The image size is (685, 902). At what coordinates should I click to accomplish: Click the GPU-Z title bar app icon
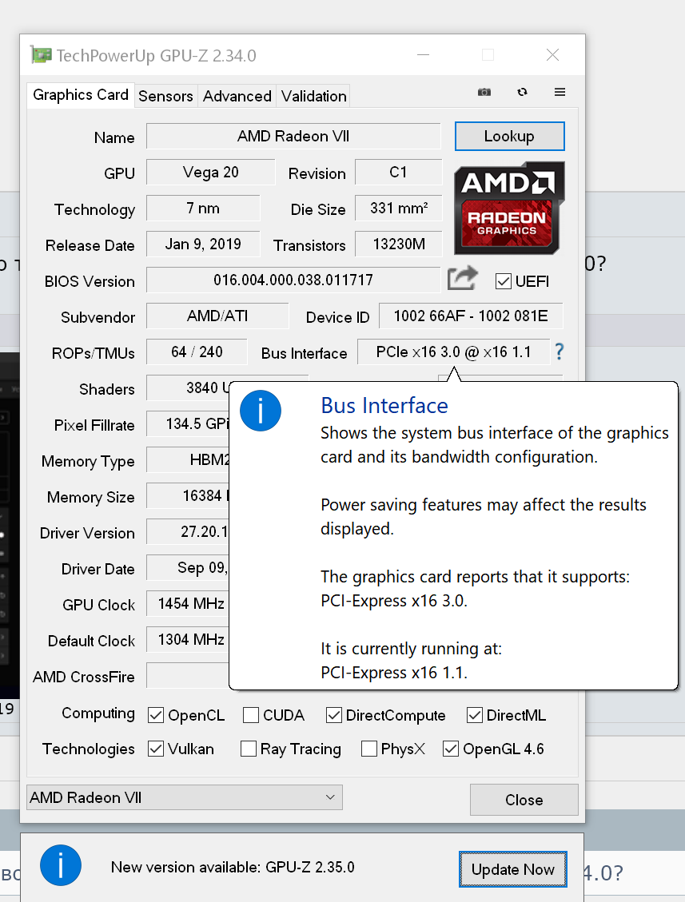tap(41, 55)
